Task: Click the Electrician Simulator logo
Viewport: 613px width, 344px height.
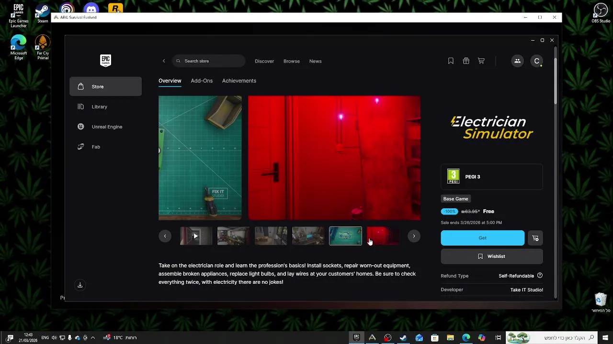Action: [492, 128]
